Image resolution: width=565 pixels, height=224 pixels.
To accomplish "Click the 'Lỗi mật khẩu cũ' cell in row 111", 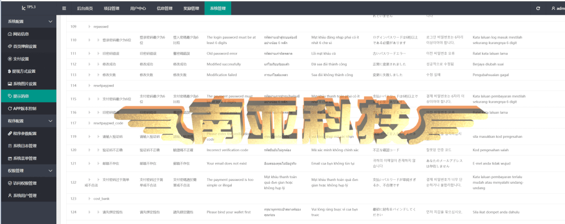I will [x=323, y=54].
